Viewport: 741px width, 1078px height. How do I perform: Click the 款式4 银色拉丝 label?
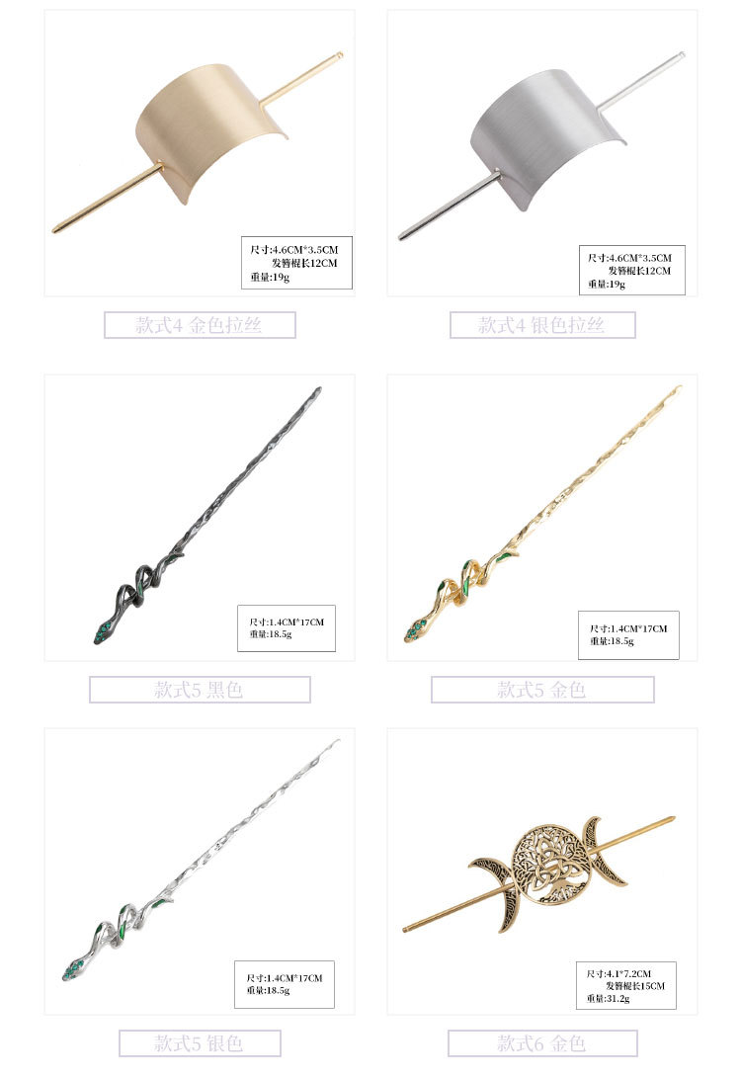pos(542,325)
